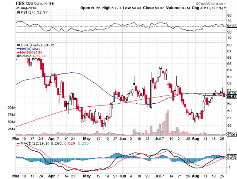The height and width of the screenshot is (179, 237).
Task: Click the 100M volume axis label
Action: coord(10,107)
